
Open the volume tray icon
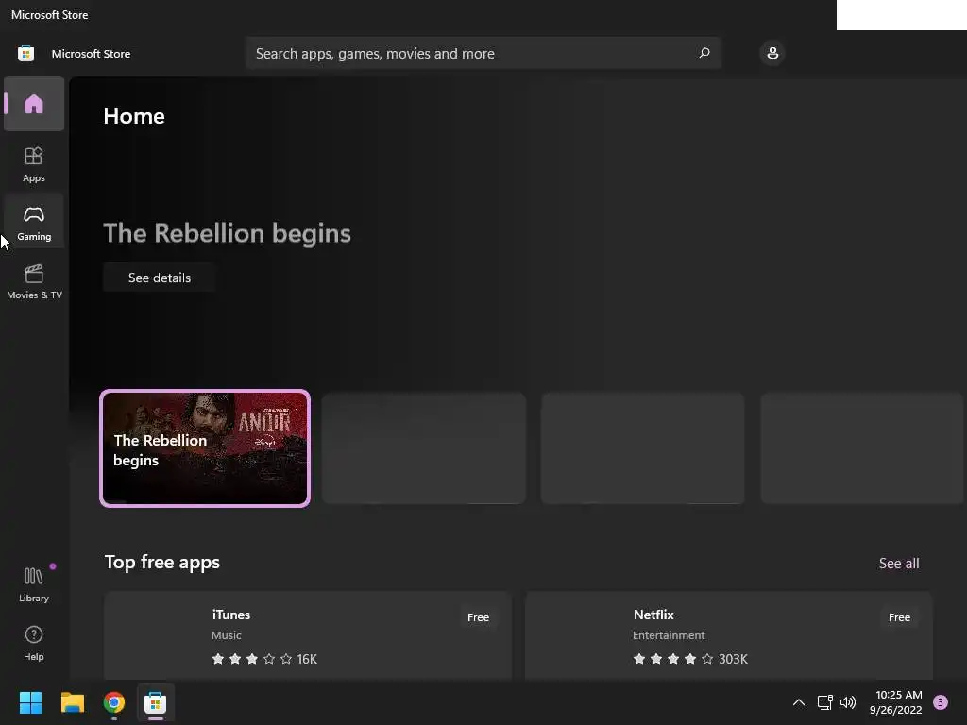click(848, 702)
